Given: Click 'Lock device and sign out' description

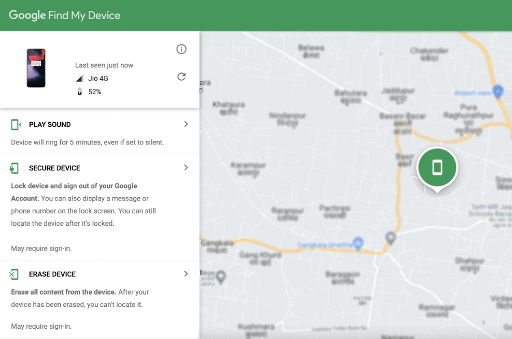Looking at the screenshot, I should point(83,205).
